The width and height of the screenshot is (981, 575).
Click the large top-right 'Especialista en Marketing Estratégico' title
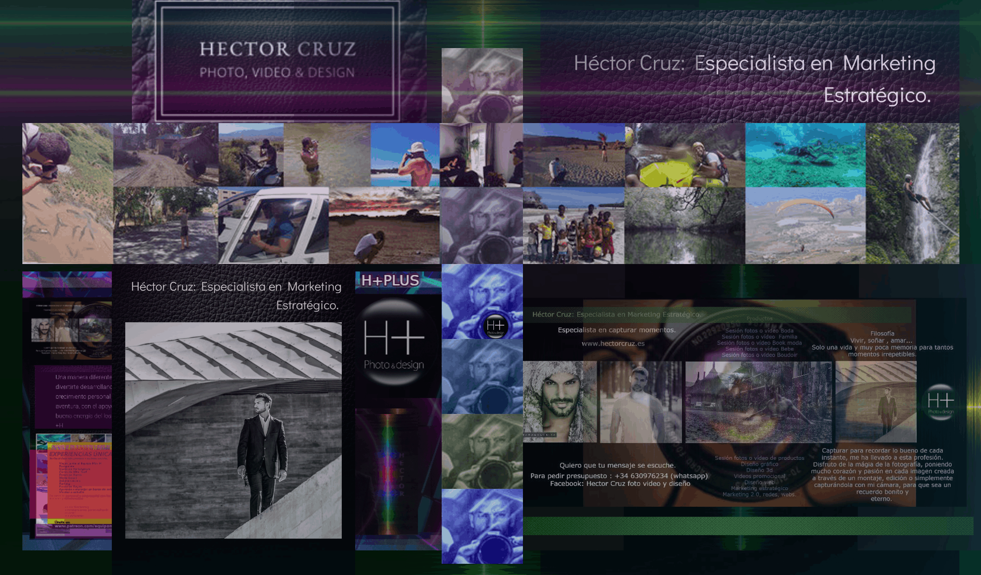tap(754, 79)
